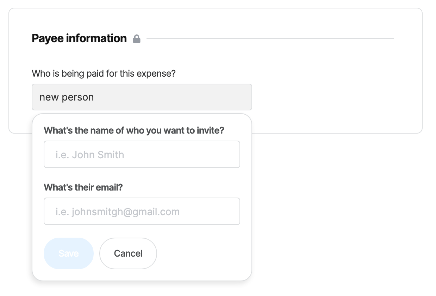
Task: Click the "Payee information" heading
Action: point(79,38)
